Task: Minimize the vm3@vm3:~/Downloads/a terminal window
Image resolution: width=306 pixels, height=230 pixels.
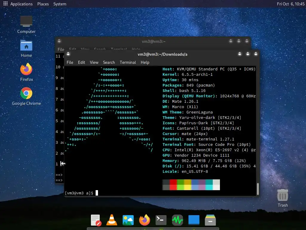Action: (240, 54)
